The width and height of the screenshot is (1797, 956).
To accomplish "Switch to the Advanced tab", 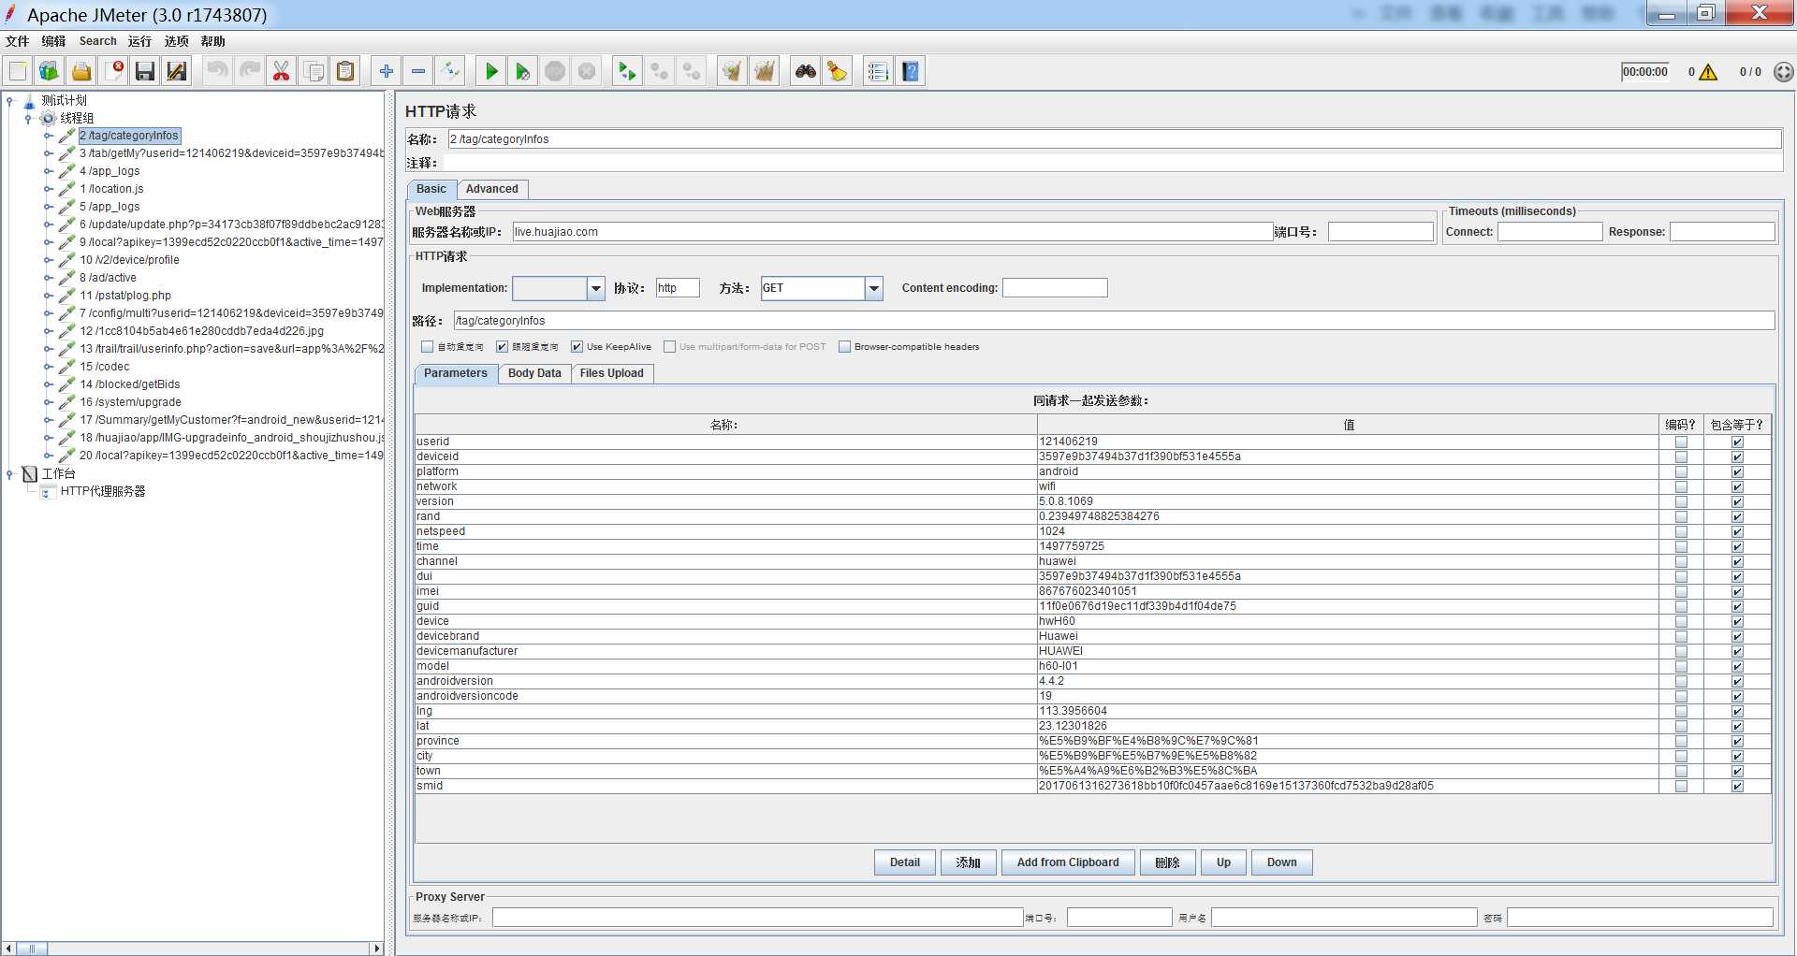I will click(x=492, y=189).
